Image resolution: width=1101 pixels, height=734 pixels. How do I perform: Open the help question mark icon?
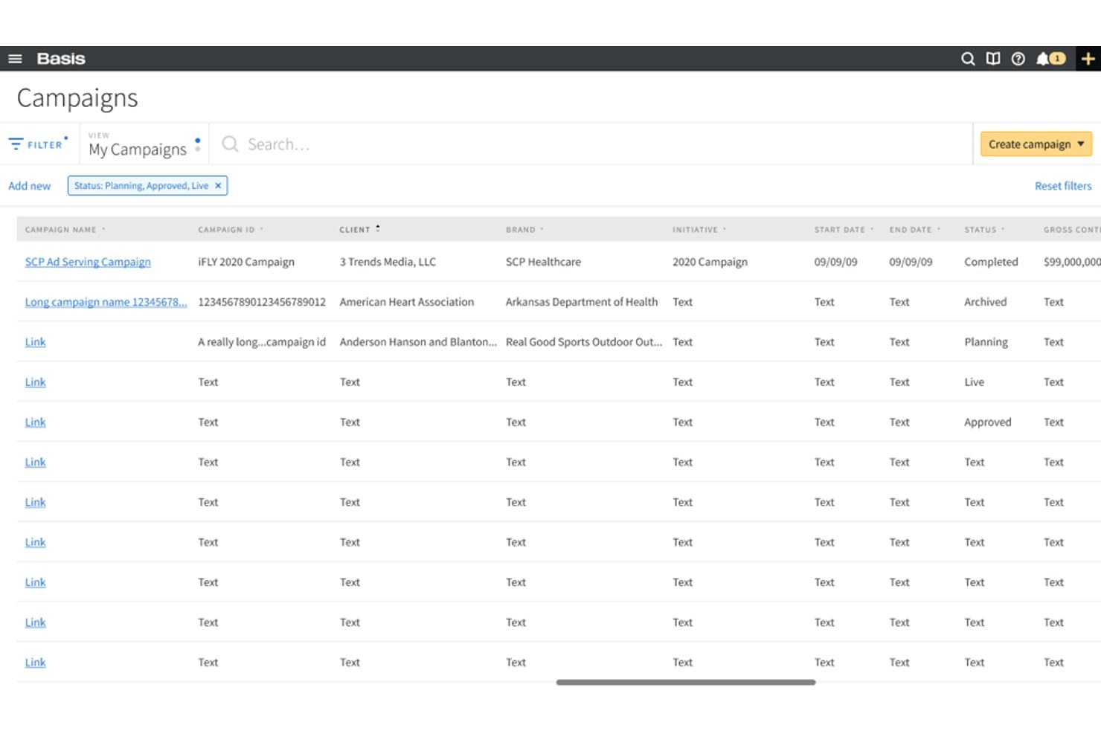[x=1018, y=59]
